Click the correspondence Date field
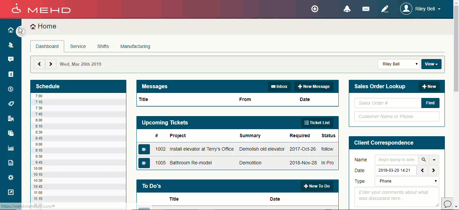The width and height of the screenshot is (459, 210). tap(395, 170)
